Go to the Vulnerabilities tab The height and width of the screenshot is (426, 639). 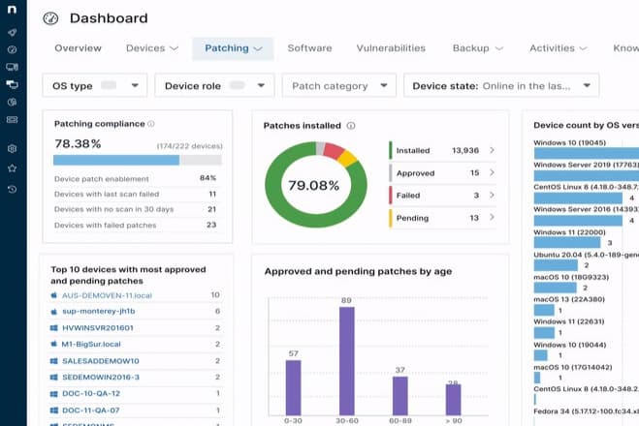point(390,48)
